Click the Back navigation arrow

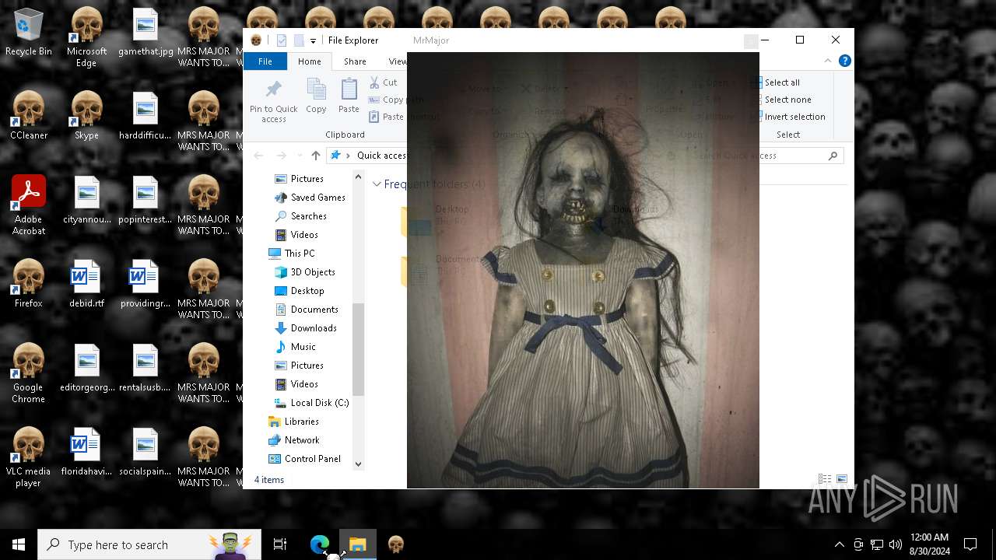[x=259, y=156]
